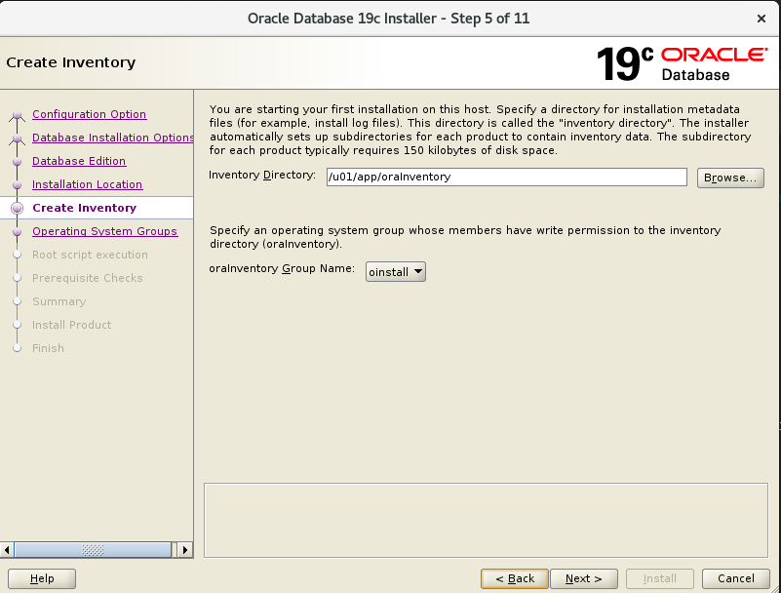Click the Install Product step label
Viewport: 781px width, 593px height.
[x=72, y=325]
